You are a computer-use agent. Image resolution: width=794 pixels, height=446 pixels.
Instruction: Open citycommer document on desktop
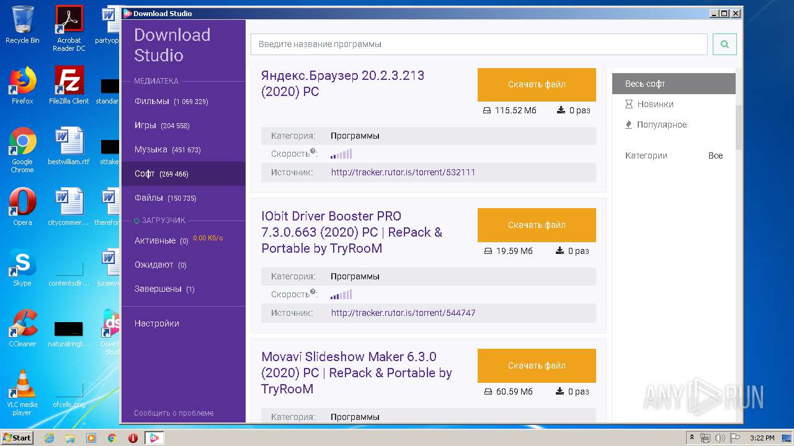pyautogui.click(x=69, y=206)
